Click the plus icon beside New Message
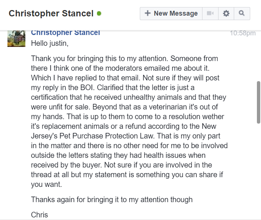261x220 pixels. point(148,13)
